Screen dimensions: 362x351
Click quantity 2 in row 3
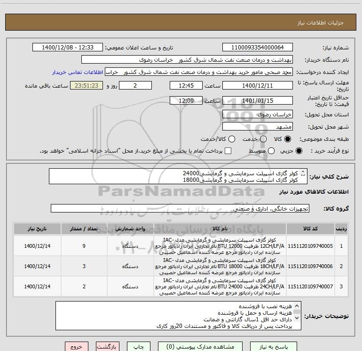coord(84,286)
